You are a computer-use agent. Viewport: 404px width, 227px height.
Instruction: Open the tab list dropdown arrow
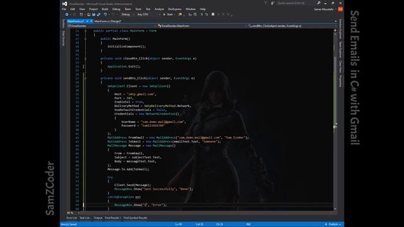point(336,21)
